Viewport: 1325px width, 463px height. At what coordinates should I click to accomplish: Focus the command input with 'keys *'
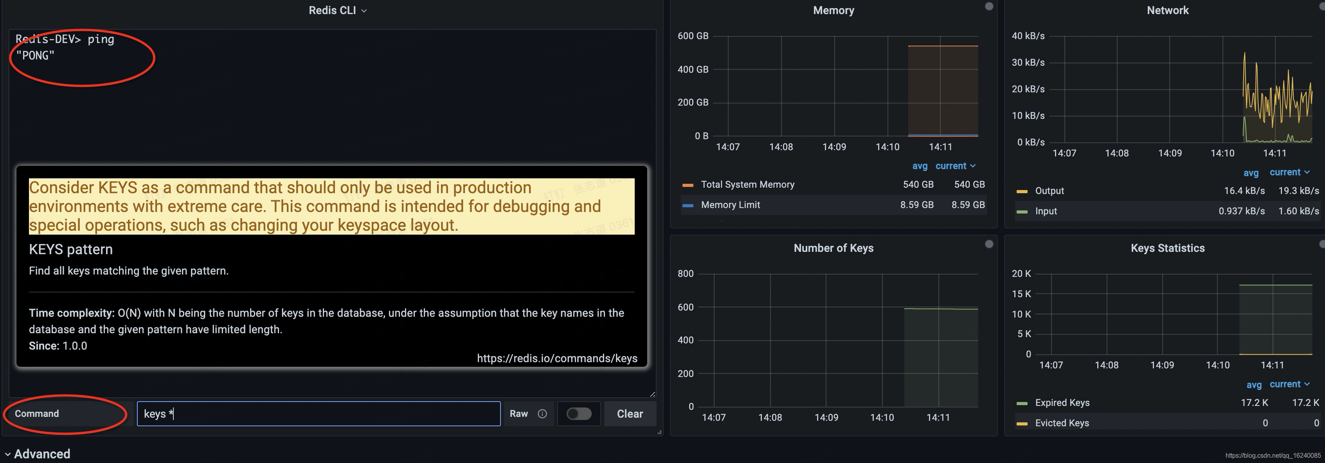tap(319, 414)
